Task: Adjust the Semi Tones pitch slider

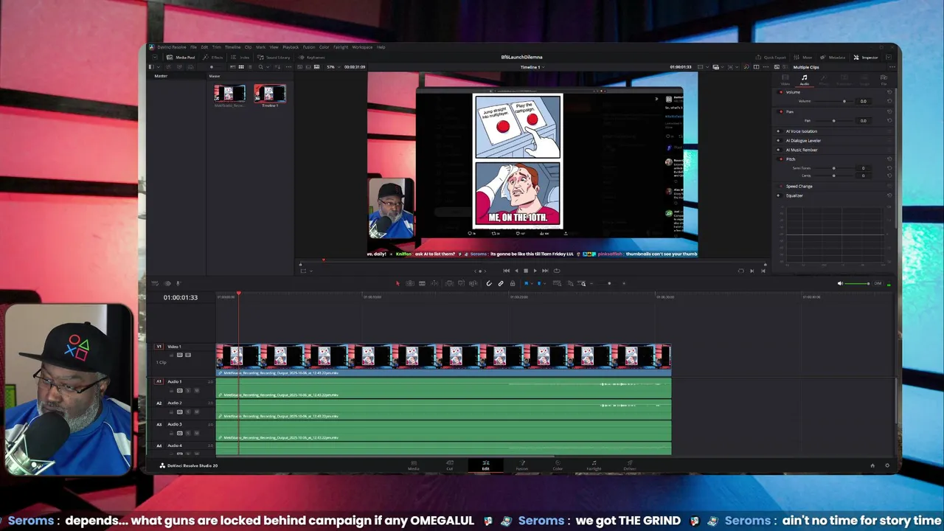Action: (x=834, y=168)
